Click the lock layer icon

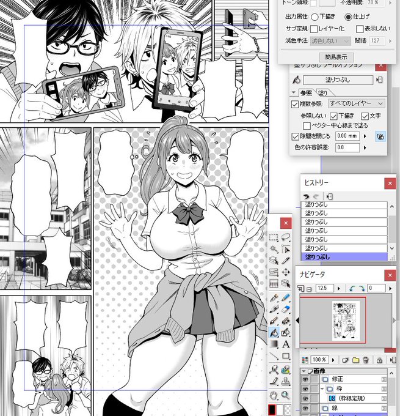(x=379, y=360)
